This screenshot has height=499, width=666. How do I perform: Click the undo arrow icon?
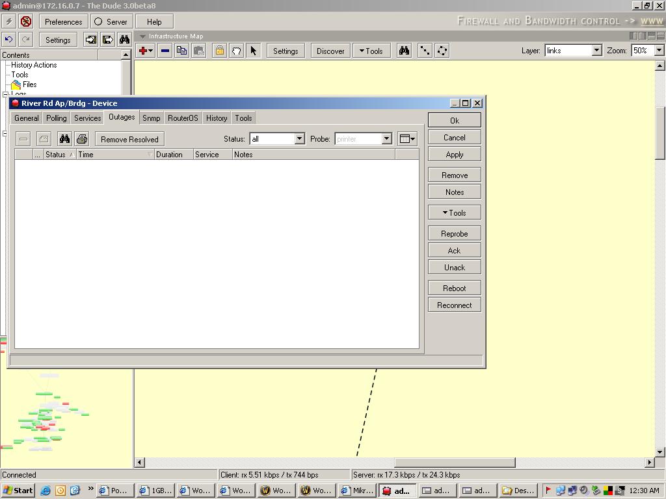9,40
